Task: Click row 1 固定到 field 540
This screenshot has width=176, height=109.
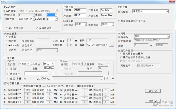Action: [49, 90]
